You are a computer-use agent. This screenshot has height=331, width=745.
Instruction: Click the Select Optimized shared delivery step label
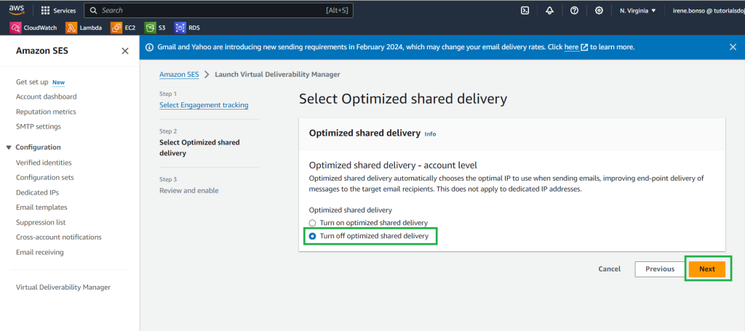[x=199, y=148]
